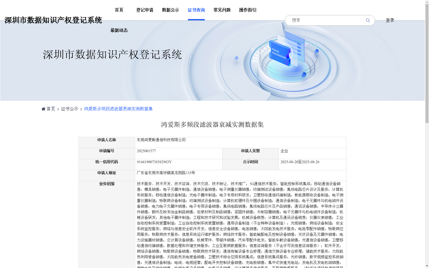Click the 登录 login link
429x268 pixels.
point(390,20)
